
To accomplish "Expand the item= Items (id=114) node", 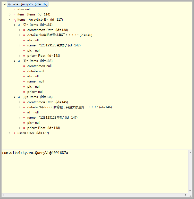I will pos(10,14).
